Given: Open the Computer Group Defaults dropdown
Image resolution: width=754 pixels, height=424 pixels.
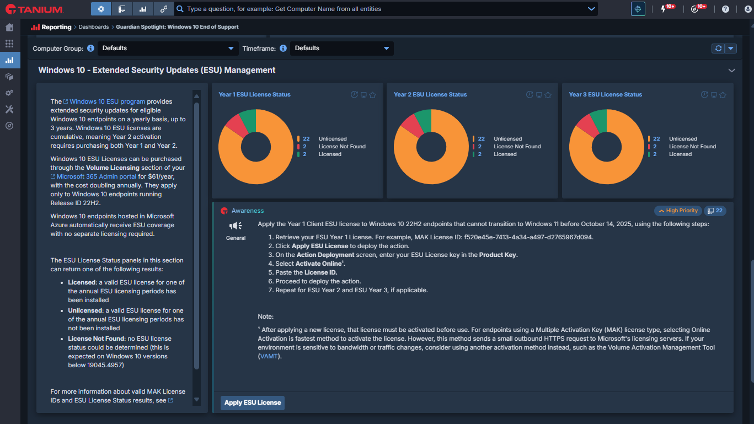Looking at the screenshot, I should pos(168,49).
